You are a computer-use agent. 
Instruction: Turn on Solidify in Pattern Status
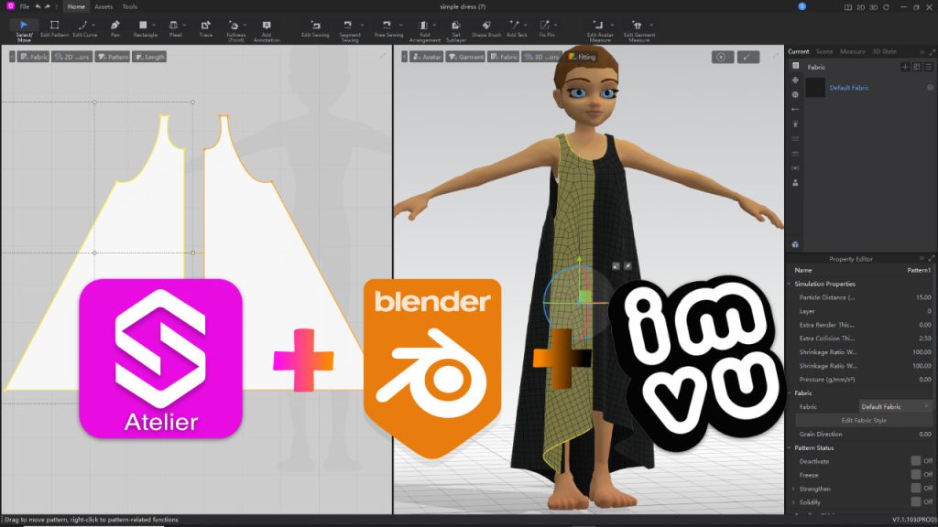click(917, 500)
